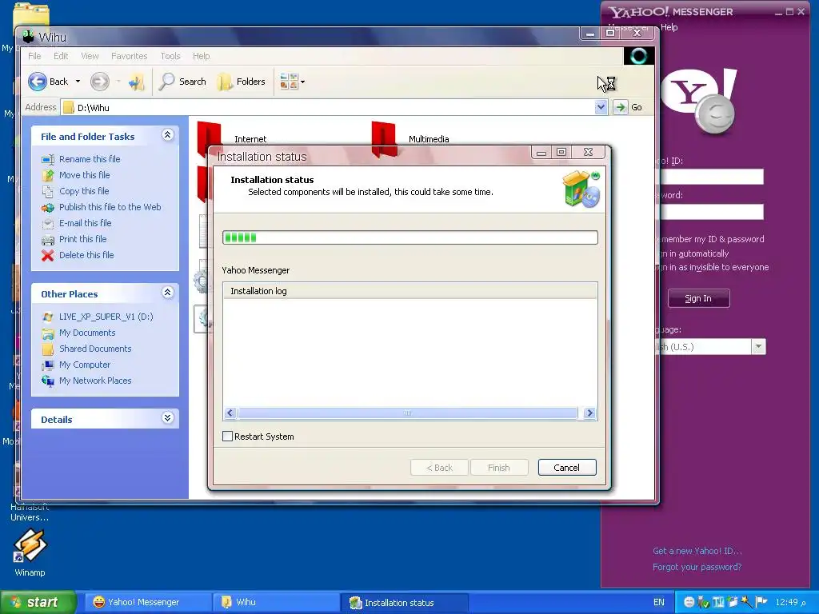The image size is (819, 614).
Task: Click the installer box icon in dialog header
Action: coord(581,189)
